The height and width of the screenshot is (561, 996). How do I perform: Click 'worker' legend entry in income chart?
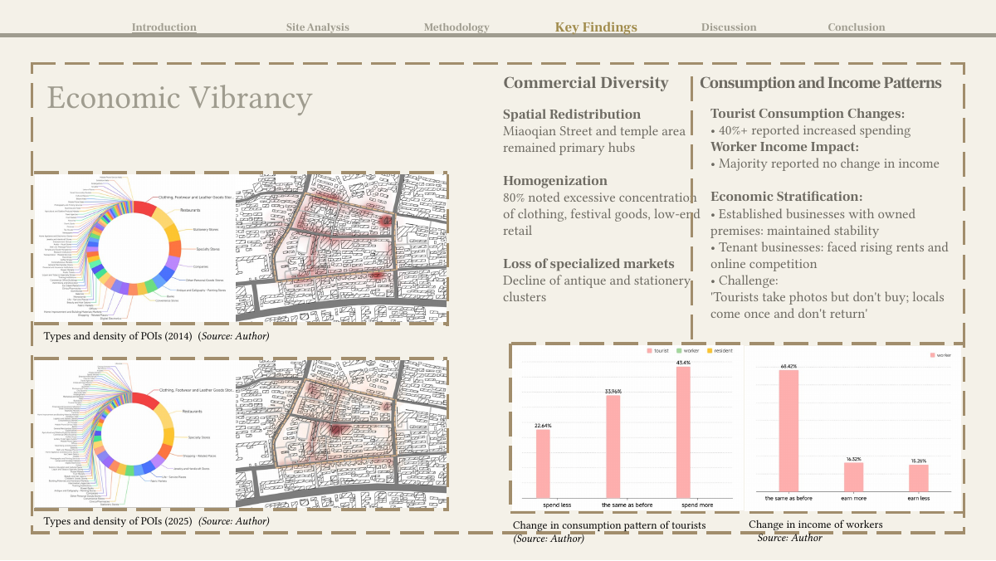point(941,355)
